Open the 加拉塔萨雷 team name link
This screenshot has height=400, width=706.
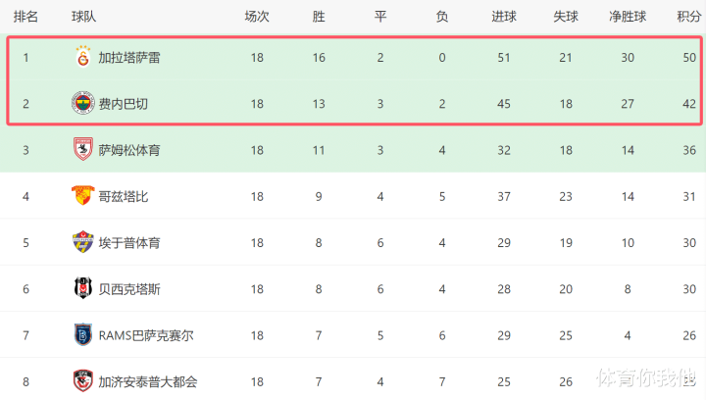pos(129,58)
